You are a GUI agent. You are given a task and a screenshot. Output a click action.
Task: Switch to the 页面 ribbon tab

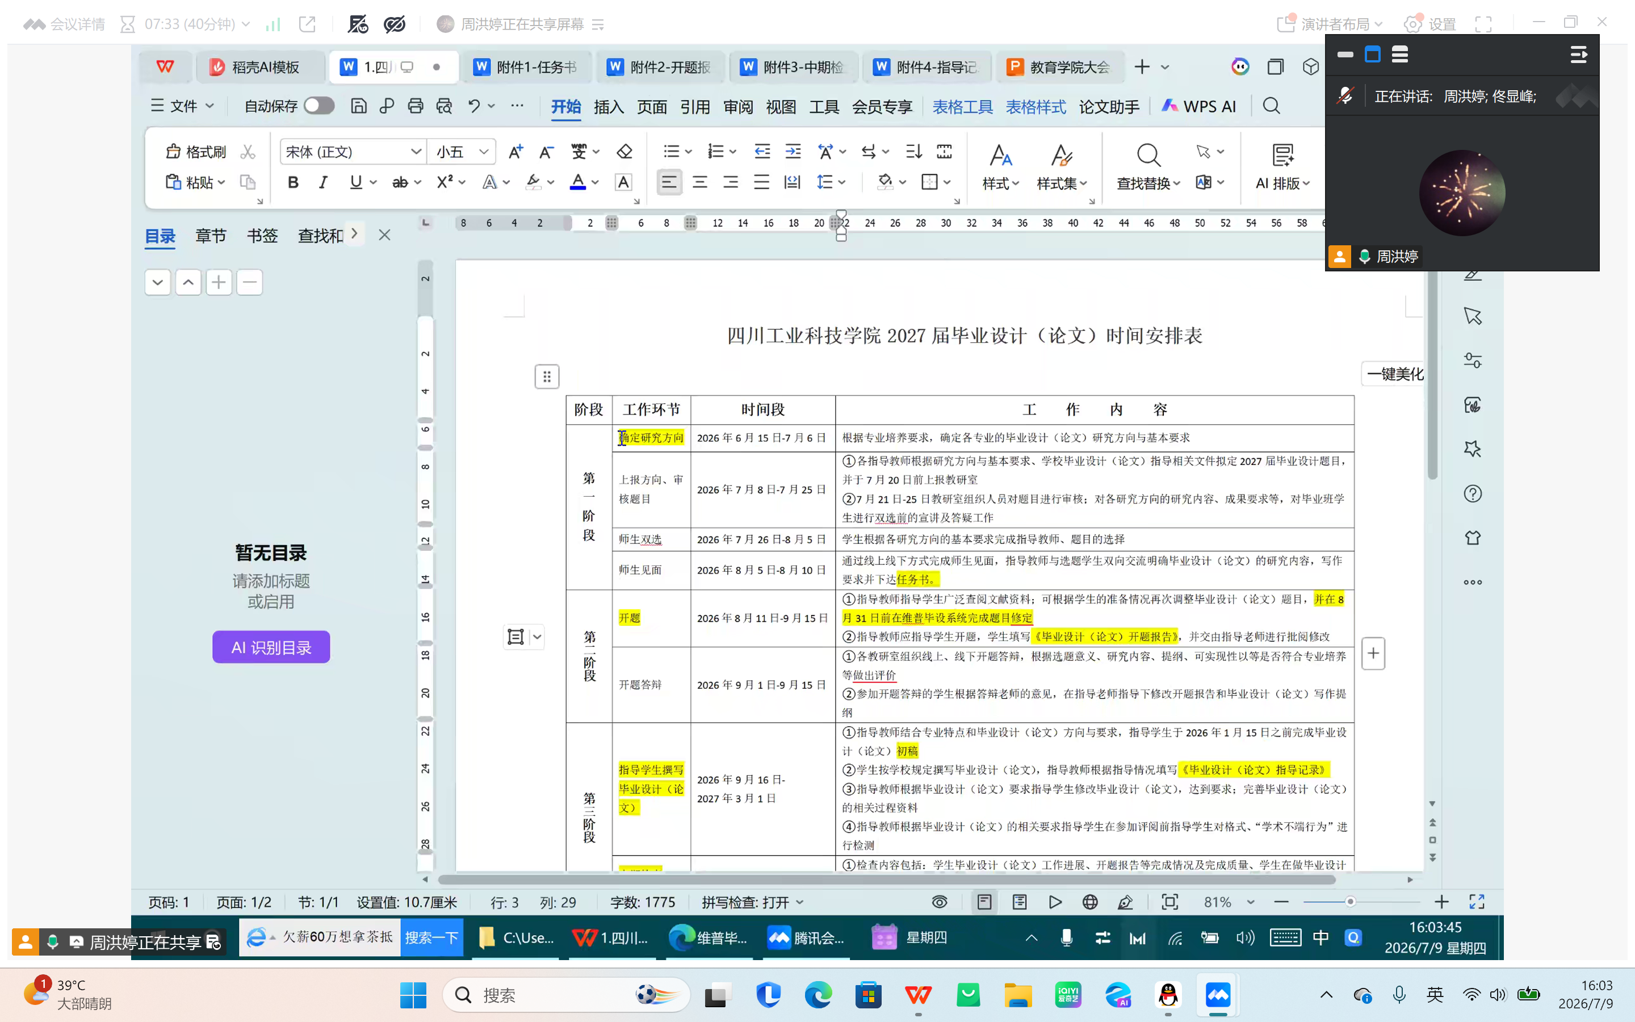click(652, 107)
